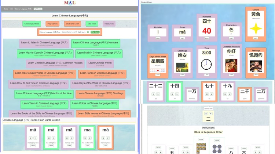Screen dimensions: 275x154
Task: Open the Choose your topic tab
Action: pyautogui.click(x=32, y=24)
